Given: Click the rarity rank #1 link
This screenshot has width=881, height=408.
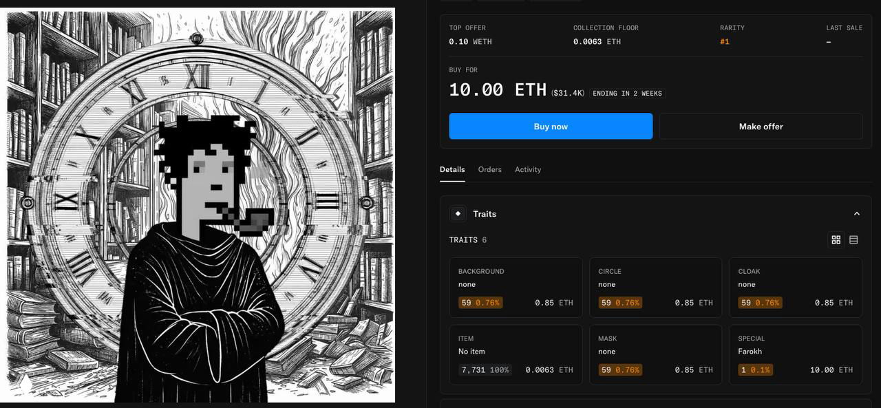Looking at the screenshot, I should pos(725,42).
